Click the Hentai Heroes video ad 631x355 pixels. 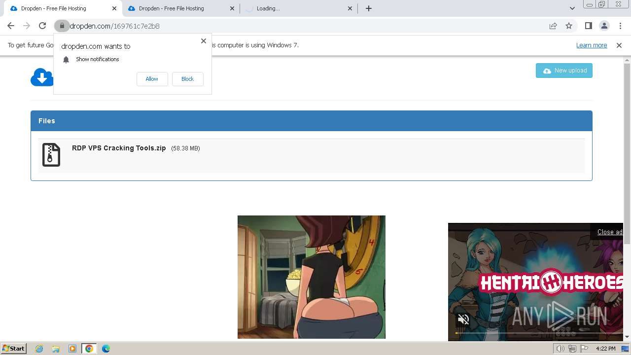click(x=535, y=282)
